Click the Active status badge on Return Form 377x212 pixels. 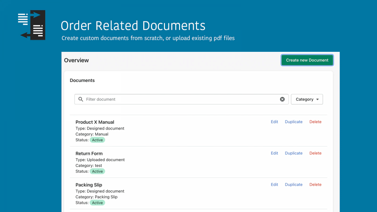tap(97, 171)
